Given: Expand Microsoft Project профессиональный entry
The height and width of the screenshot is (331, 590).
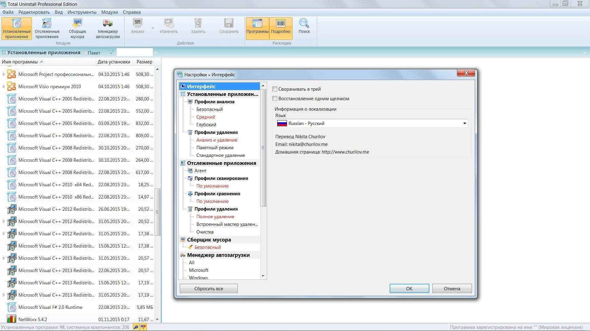Looking at the screenshot, I should (4, 74).
